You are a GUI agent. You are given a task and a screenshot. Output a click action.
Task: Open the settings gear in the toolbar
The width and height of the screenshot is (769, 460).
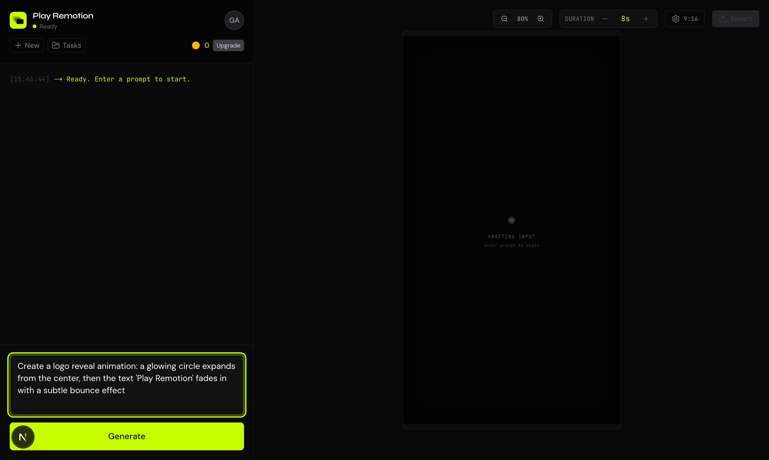point(676,18)
